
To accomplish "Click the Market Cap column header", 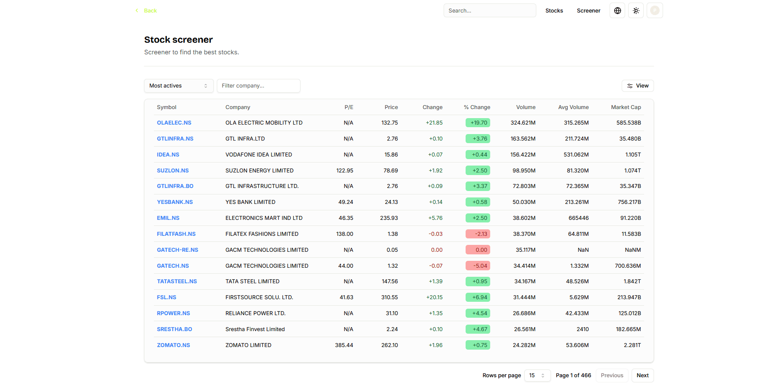I will point(626,107).
